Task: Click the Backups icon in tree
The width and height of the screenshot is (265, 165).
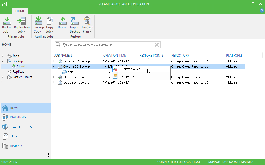Action: (x=10, y=61)
